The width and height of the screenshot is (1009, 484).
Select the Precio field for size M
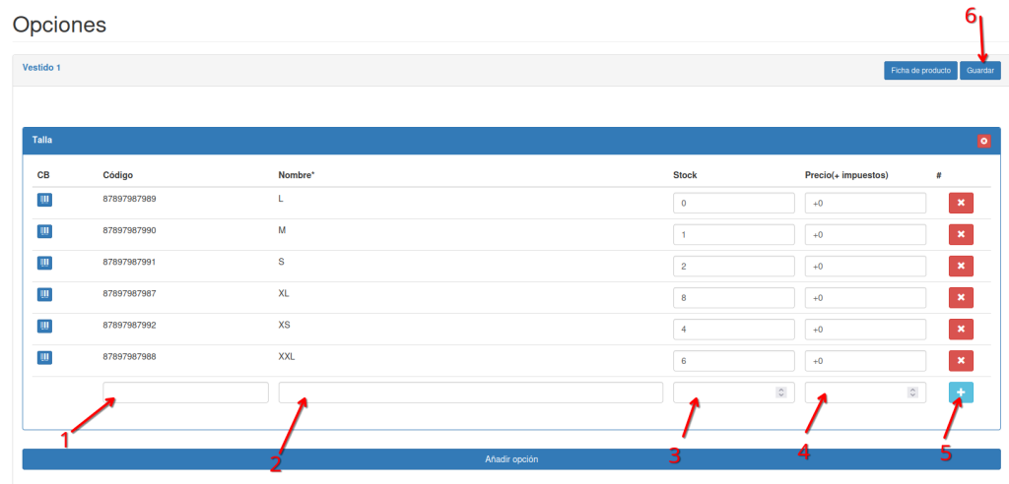click(865, 235)
